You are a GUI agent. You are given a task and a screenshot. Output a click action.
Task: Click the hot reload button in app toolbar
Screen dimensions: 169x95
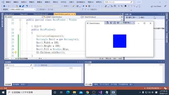click(126, 23)
